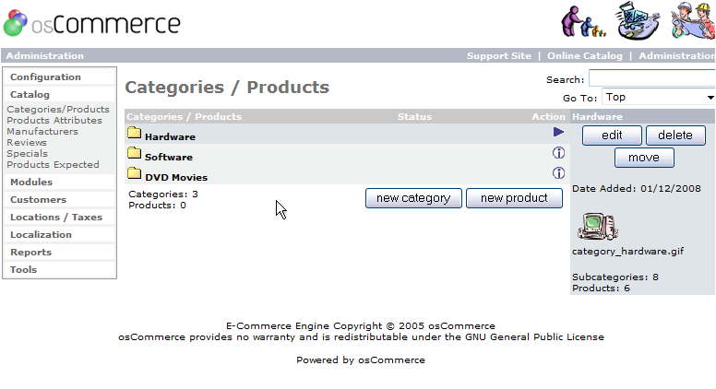
Task: Click the info icon for Software
Action: tap(558, 153)
